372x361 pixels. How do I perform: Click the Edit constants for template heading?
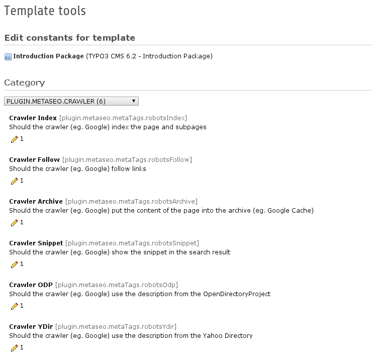[70, 38]
